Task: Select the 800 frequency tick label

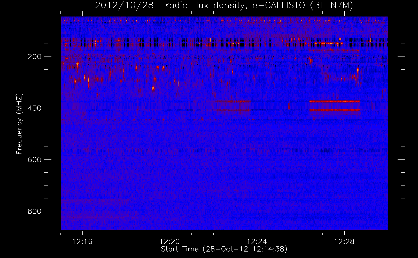Action: (34, 211)
